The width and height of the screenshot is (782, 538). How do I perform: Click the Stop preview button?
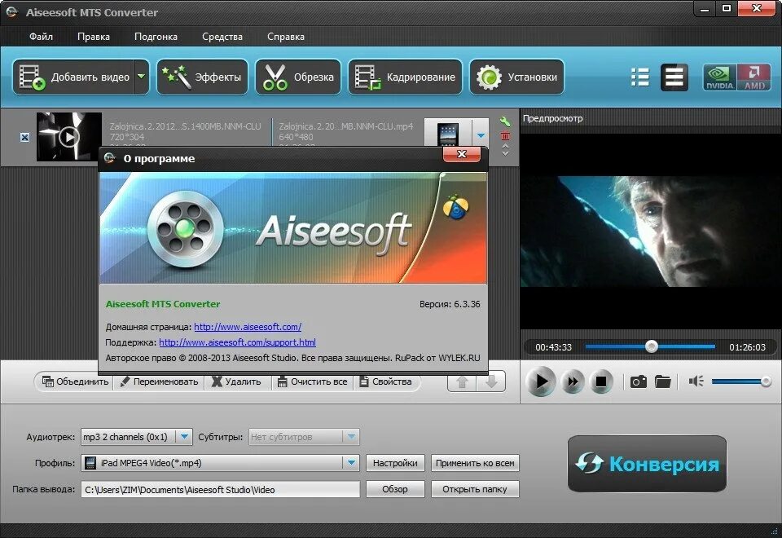point(601,381)
